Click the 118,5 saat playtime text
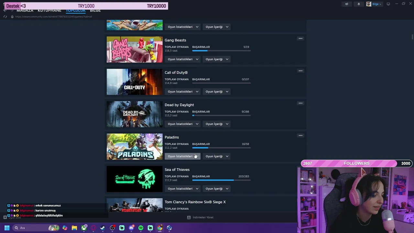The width and height of the screenshot is (414, 233). click(171, 51)
